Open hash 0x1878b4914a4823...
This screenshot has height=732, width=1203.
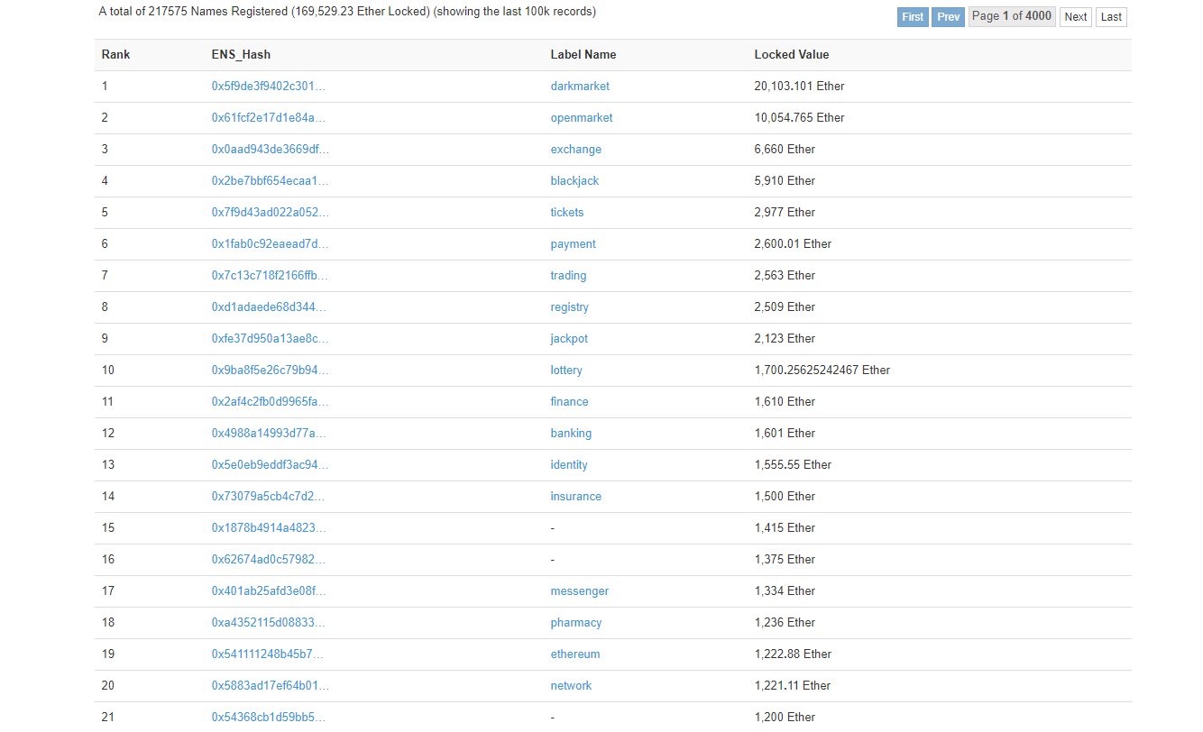pyautogui.click(x=268, y=528)
